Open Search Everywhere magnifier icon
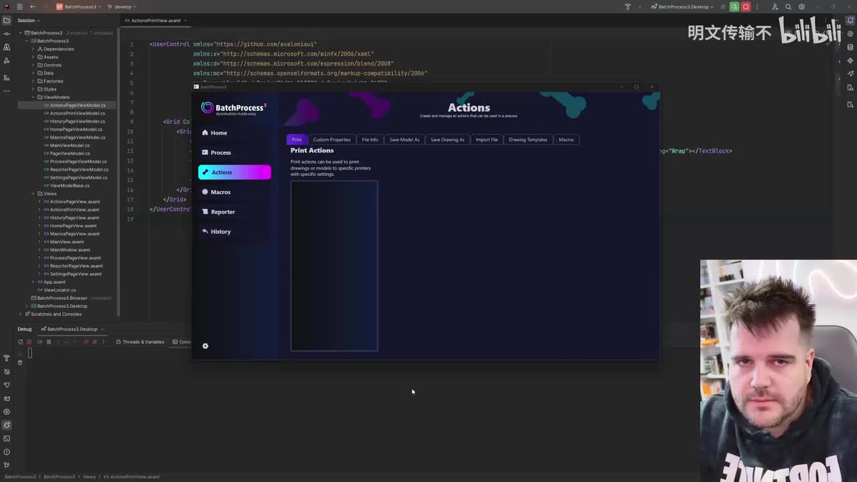This screenshot has width=857, height=482. (789, 7)
